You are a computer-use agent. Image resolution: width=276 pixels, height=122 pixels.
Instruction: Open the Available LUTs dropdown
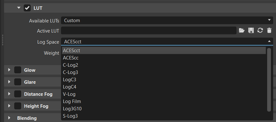[x=167, y=21]
